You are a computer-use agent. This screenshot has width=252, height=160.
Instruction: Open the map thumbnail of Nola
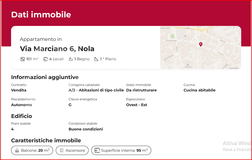[x=200, y=47]
